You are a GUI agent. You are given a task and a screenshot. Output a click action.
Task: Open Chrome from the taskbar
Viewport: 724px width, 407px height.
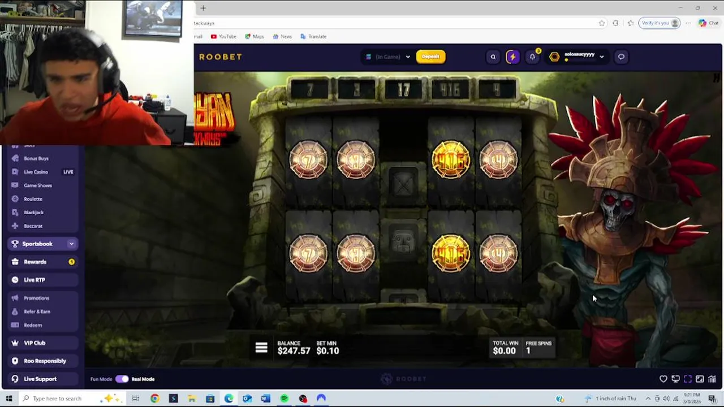click(x=154, y=399)
